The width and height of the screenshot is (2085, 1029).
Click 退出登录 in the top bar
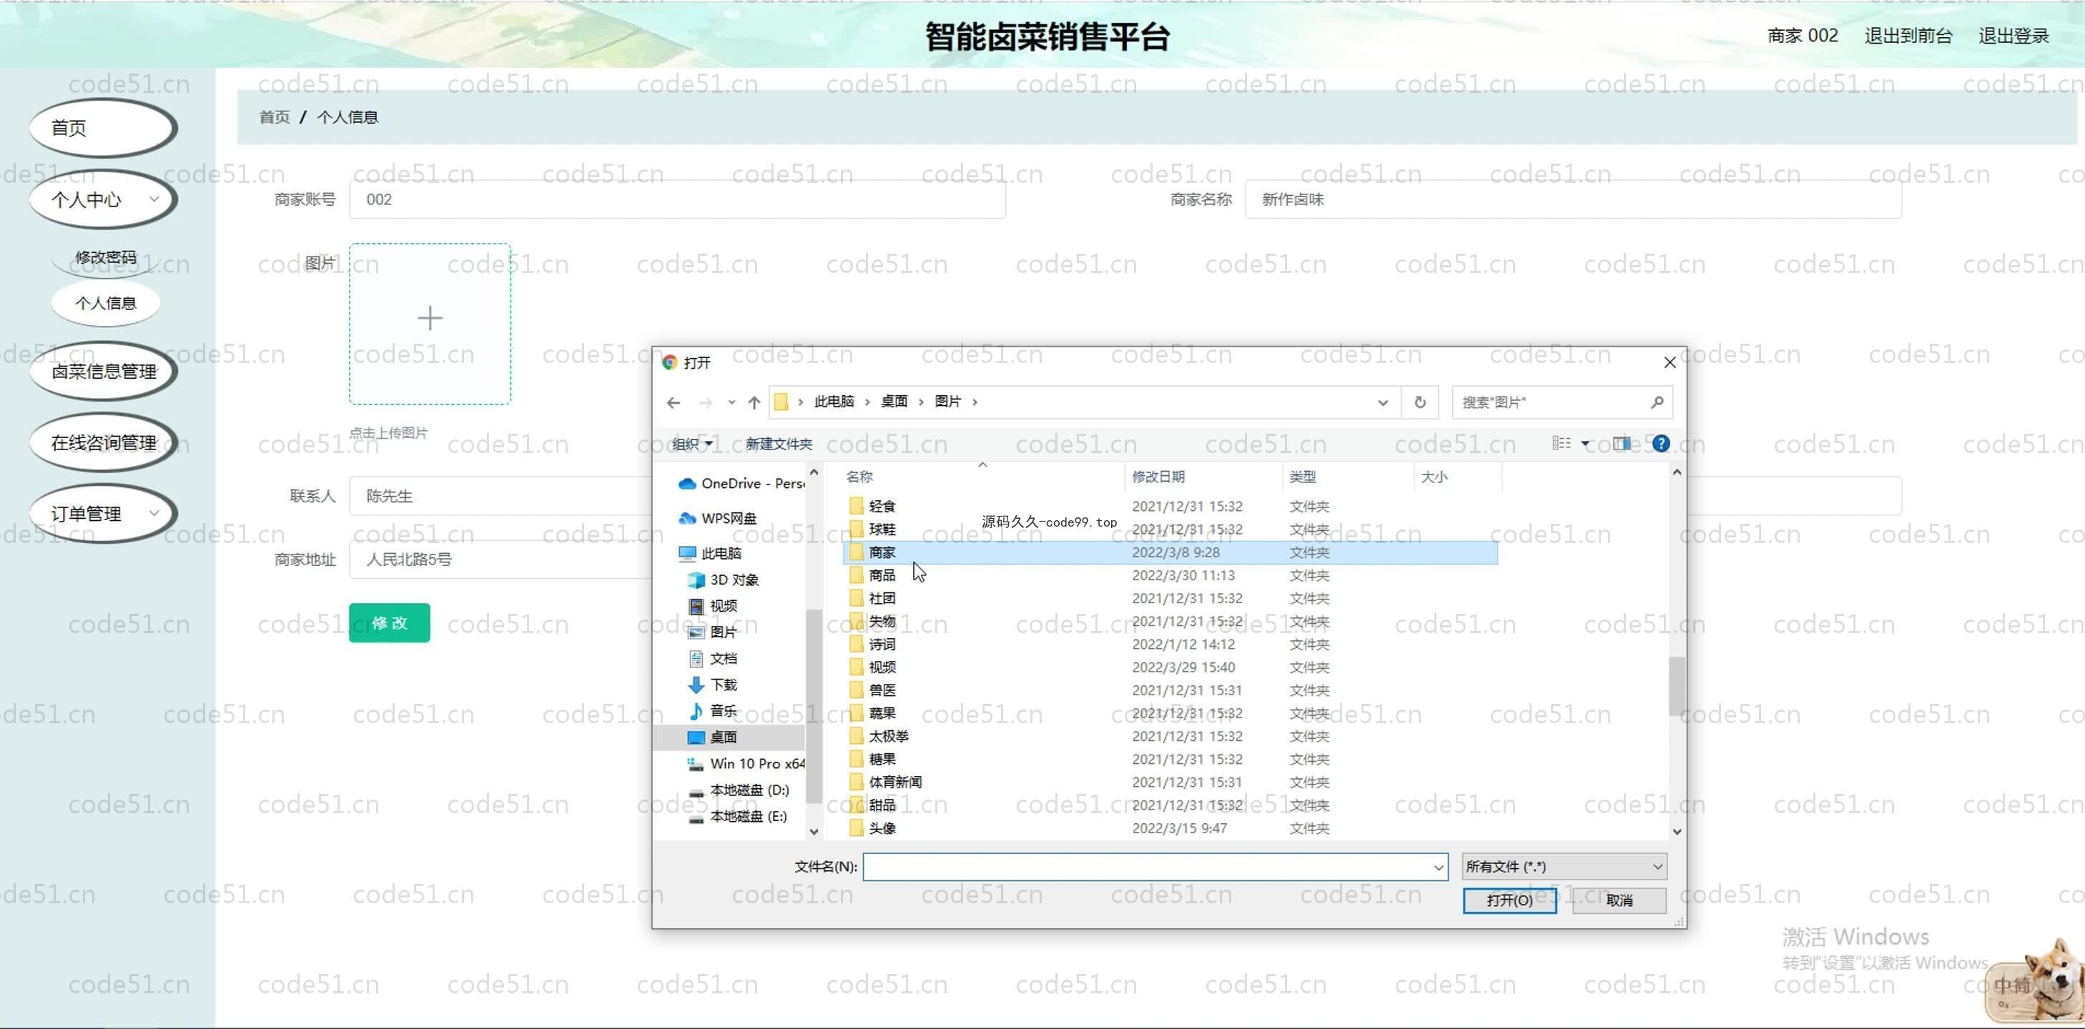tap(2013, 36)
